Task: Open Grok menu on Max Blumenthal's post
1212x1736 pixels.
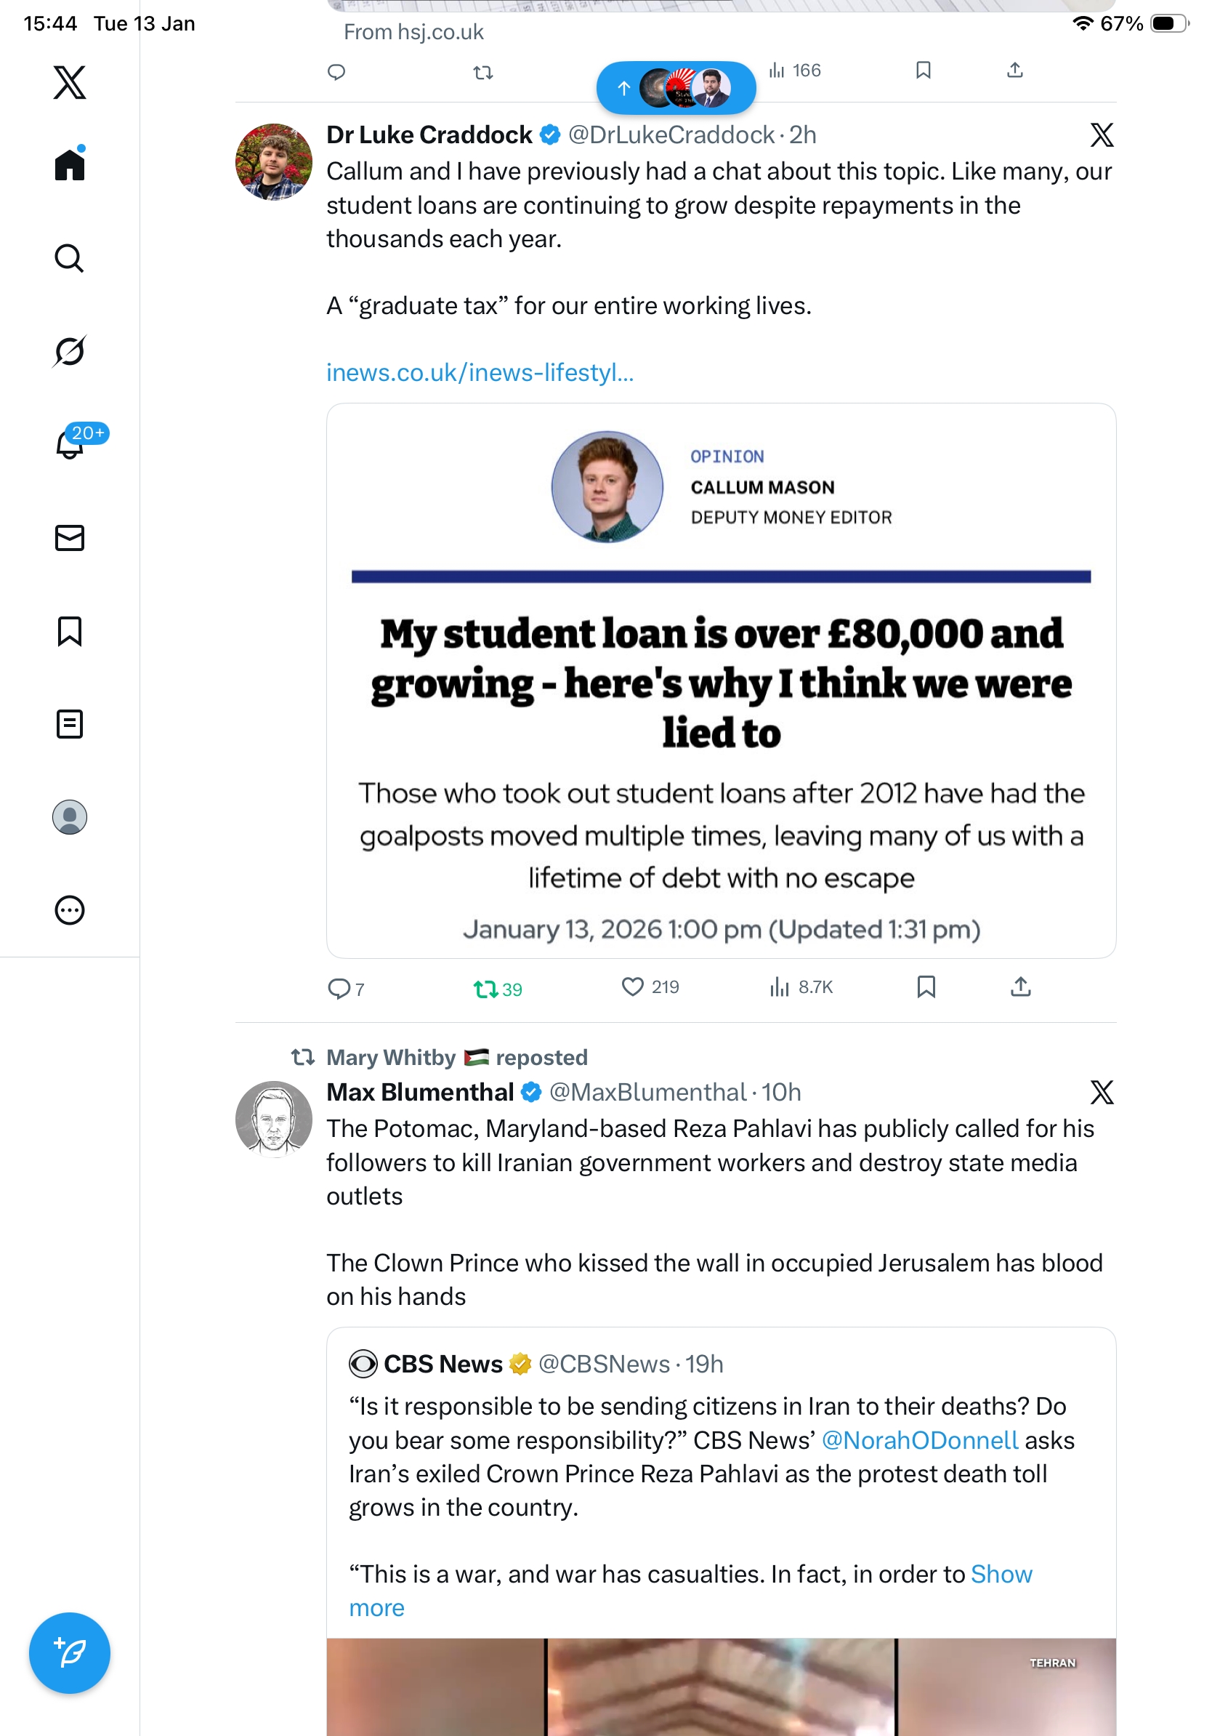Action: pyautogui.click(x=1101, y=1092)
